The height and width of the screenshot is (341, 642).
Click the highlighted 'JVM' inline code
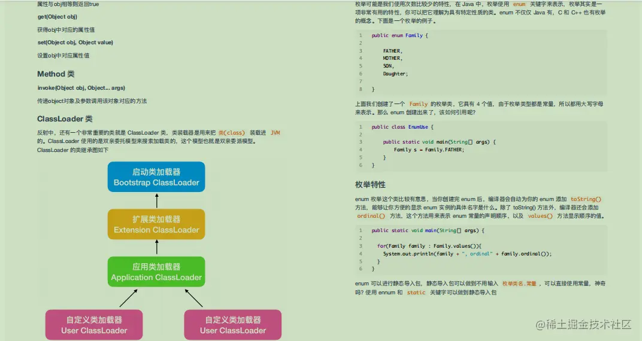[275, 133]
